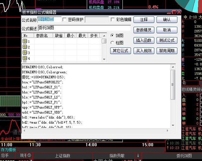Click the 参数精灵 button
Viewport: 202px width, 161px height.
coord(144,30)
